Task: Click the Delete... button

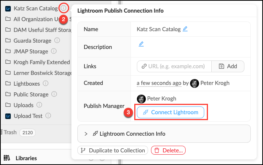Action: [168, 150]
